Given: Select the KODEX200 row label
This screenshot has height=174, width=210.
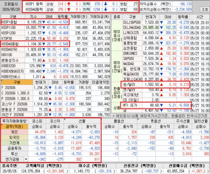Looking at the screenshot, I should click(8, 66).
